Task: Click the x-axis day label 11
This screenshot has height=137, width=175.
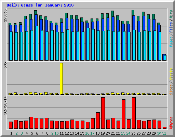Action: click(x=62, y=133)
